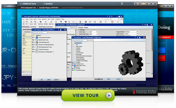This screenshot has height=108, width=176.
Task: Open the Mkt Depth toolbar icon
Action: click(46, 22)
